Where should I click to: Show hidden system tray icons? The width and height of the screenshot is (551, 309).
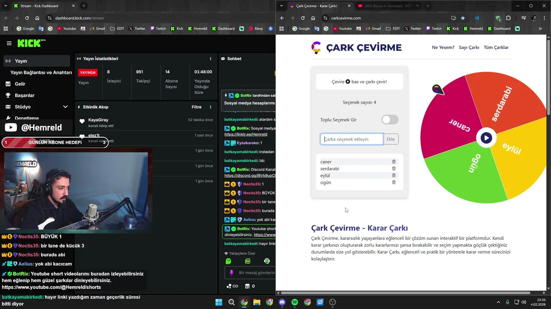[x=498, y=302]
